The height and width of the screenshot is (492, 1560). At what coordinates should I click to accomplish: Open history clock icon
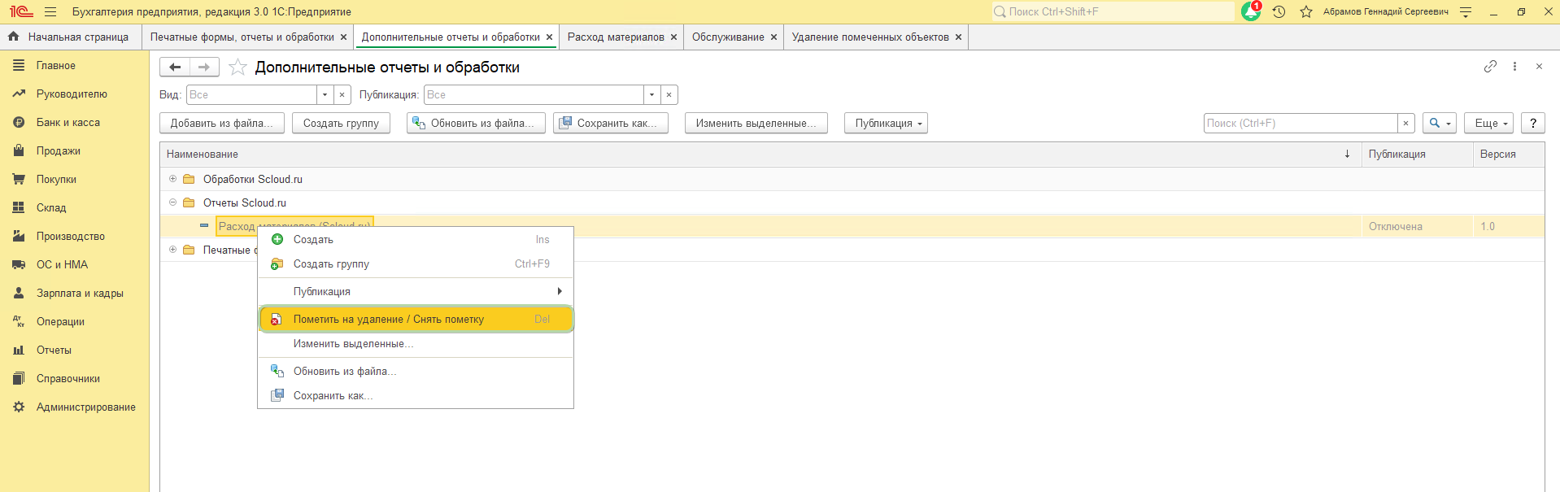(1279, 11)
